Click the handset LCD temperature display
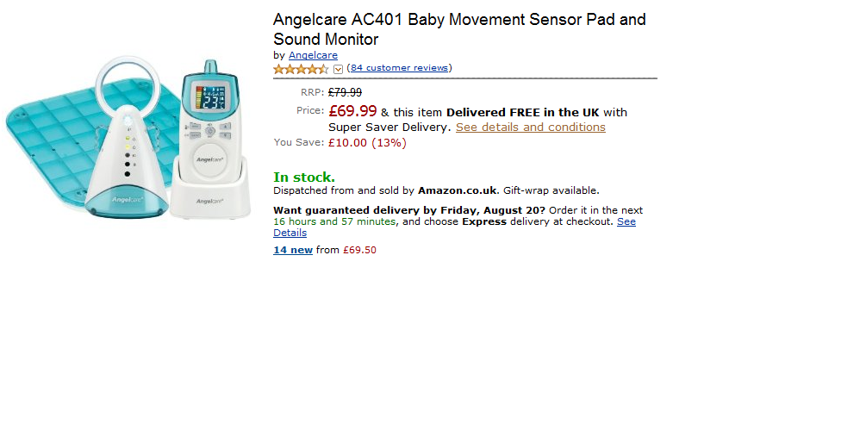866x442 pixels. click(208, 97)
